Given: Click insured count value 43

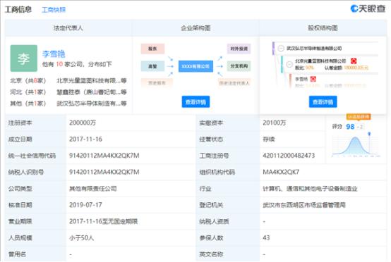Looking at the screenshot, I should point(266,237).
